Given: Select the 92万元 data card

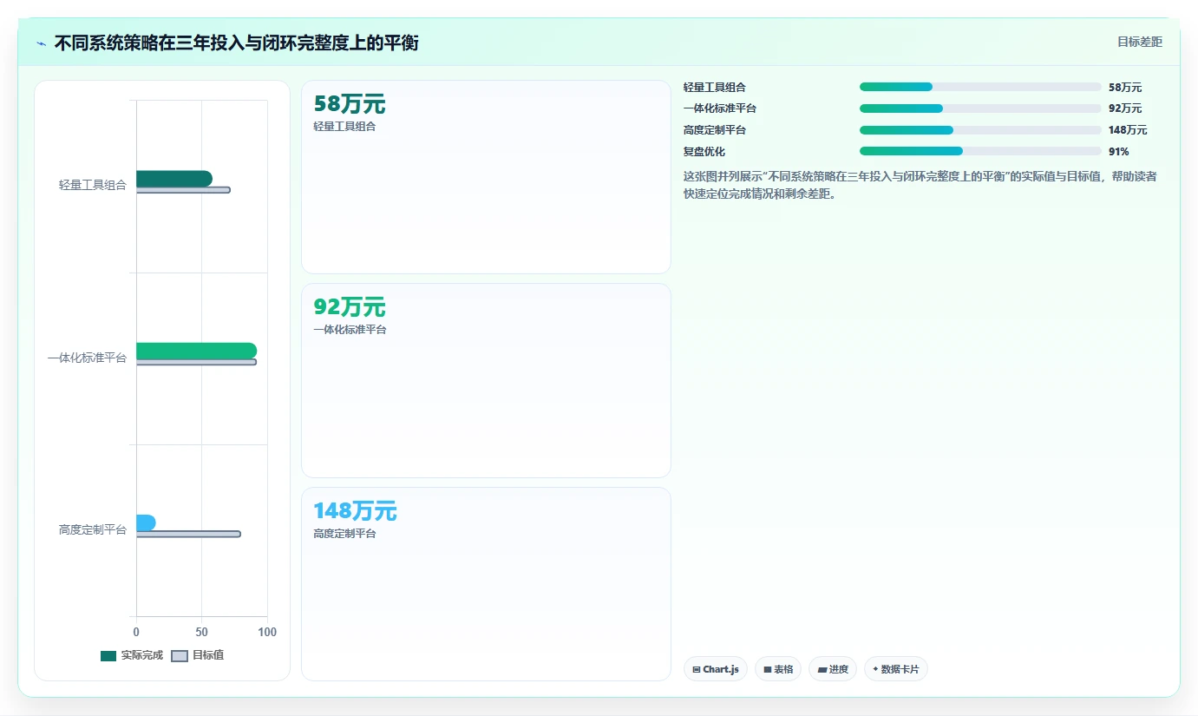Looking at the screenshot, I should tap(486, 380).
